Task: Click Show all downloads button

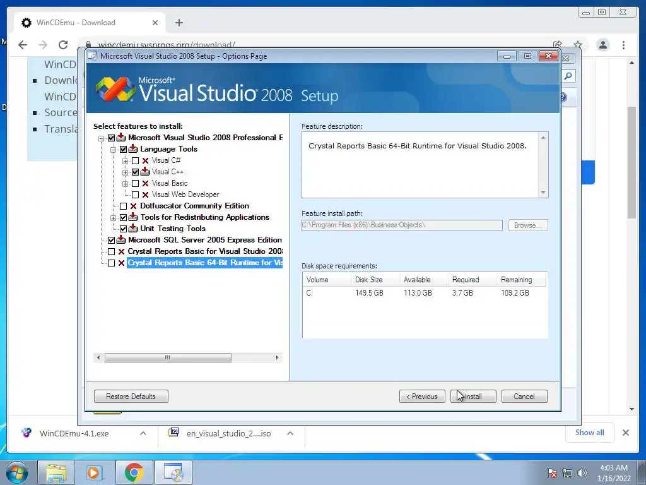Action: (x=590, y=433)
